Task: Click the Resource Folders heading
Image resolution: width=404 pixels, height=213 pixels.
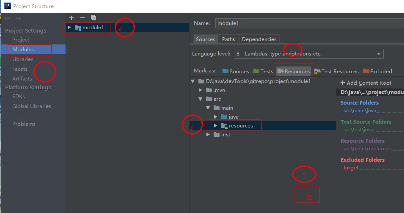Action: 363,141
